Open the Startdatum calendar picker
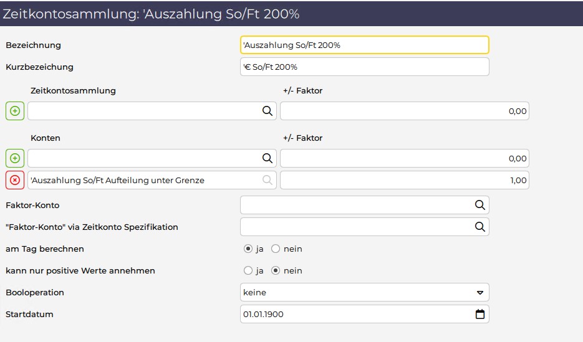The height and width of the screenshot is (342, 583). [x=480, y=314]
